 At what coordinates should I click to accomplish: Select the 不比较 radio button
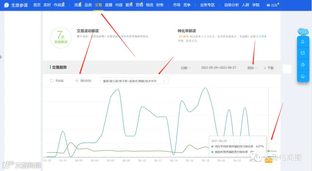(x=52, y=81)
